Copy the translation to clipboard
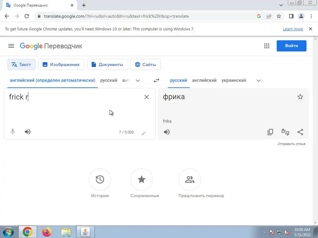The image size is (318, 238). (270, 132)
